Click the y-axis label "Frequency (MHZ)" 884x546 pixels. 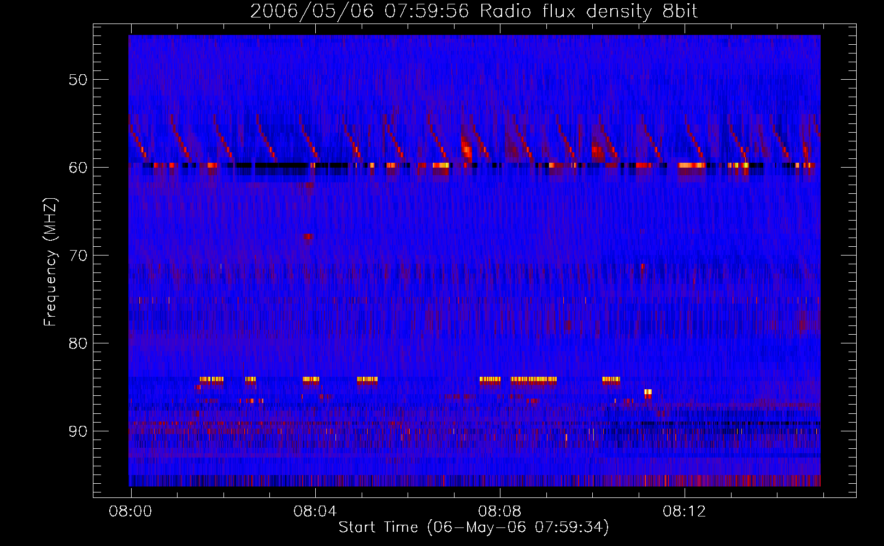coord(50,263)
